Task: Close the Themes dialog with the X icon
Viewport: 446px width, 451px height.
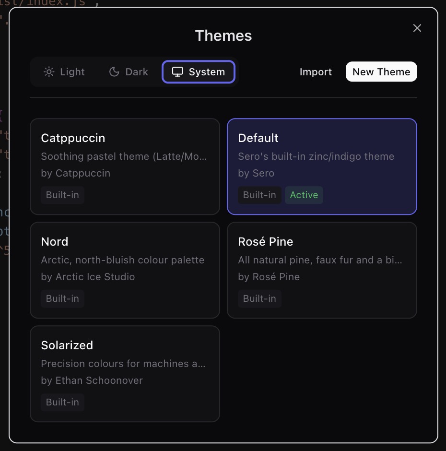Action: (417, 28)
